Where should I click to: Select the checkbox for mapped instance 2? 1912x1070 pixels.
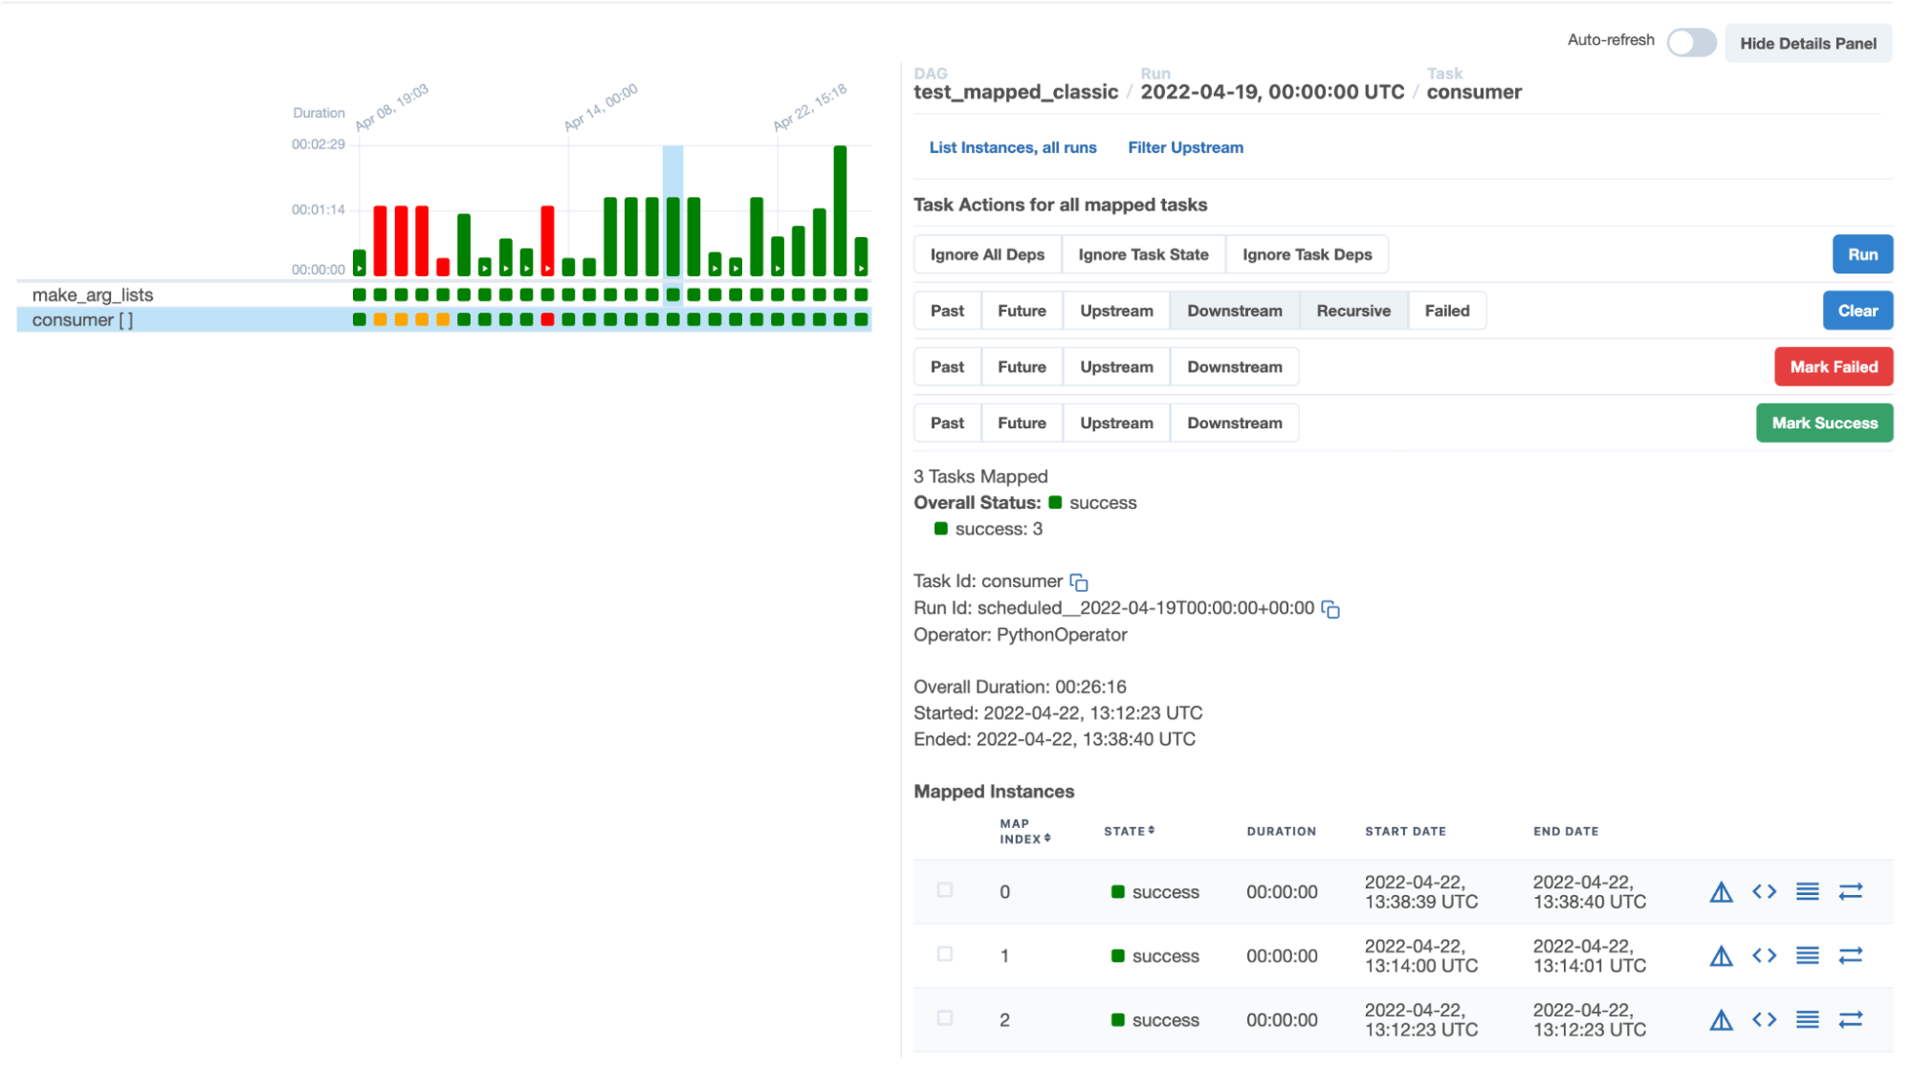(945, 1018)
